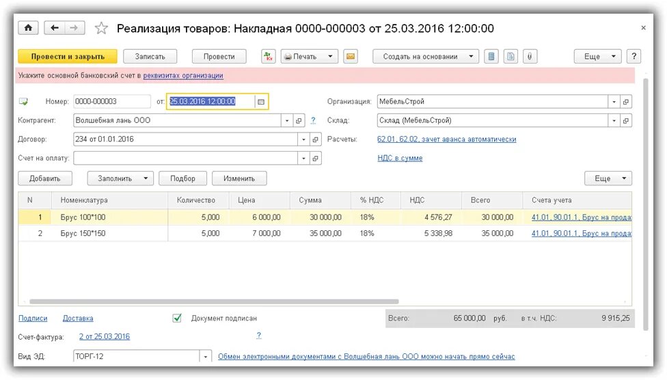
Task: Click the НДС cell 5 338,98
Action: (x=431, y=234)
